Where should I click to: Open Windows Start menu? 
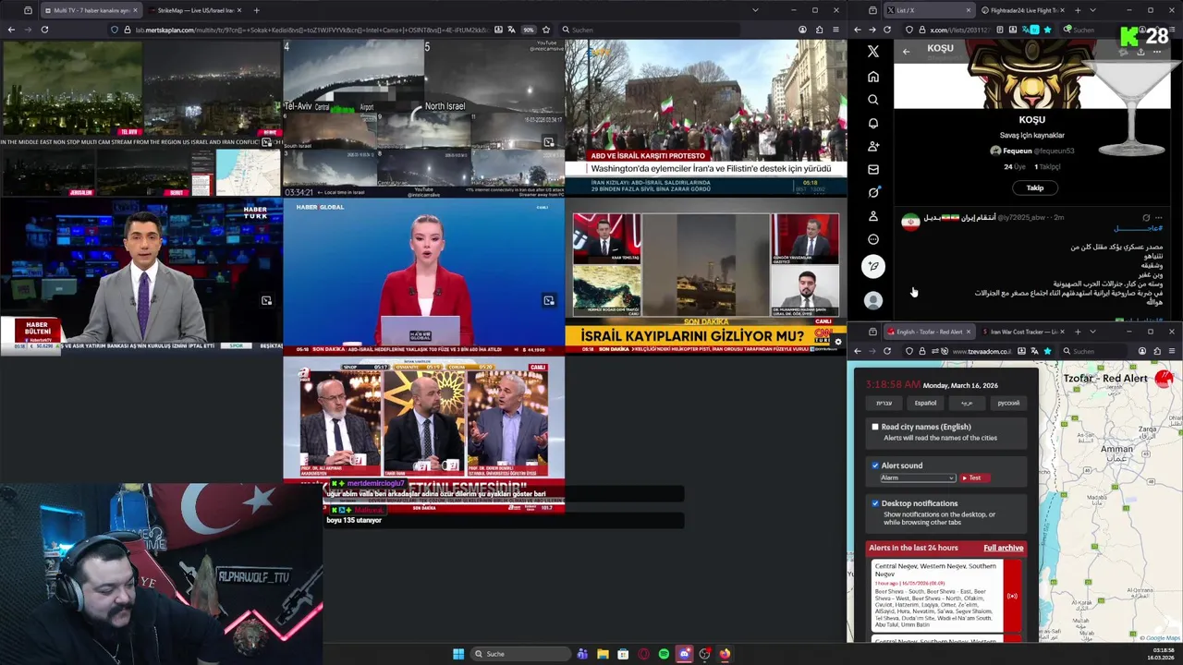coord(458,654)
